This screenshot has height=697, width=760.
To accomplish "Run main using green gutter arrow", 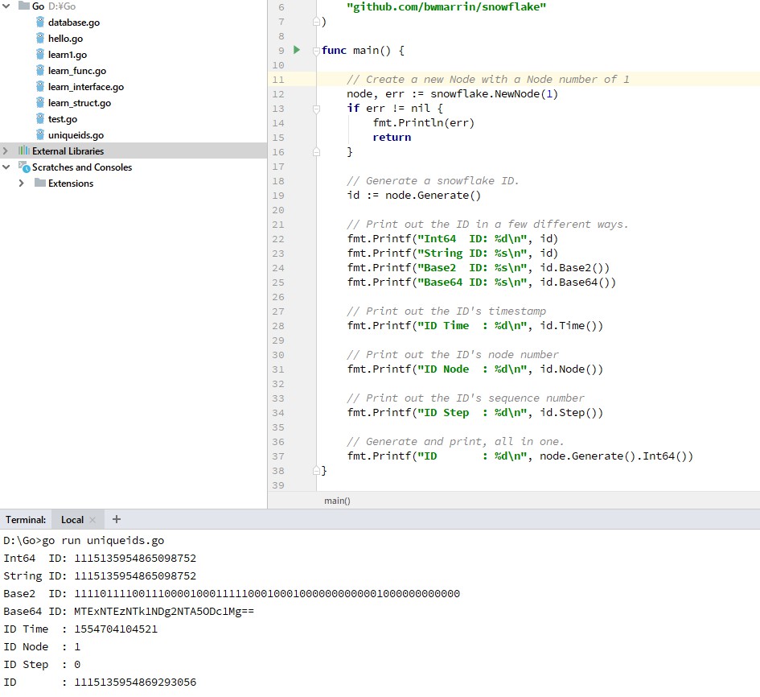I will point(297,50).
